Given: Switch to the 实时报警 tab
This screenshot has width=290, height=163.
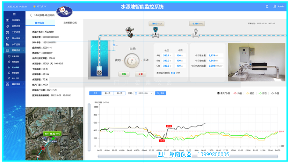Looking at the screenshot, I should [x=70, y=23].
